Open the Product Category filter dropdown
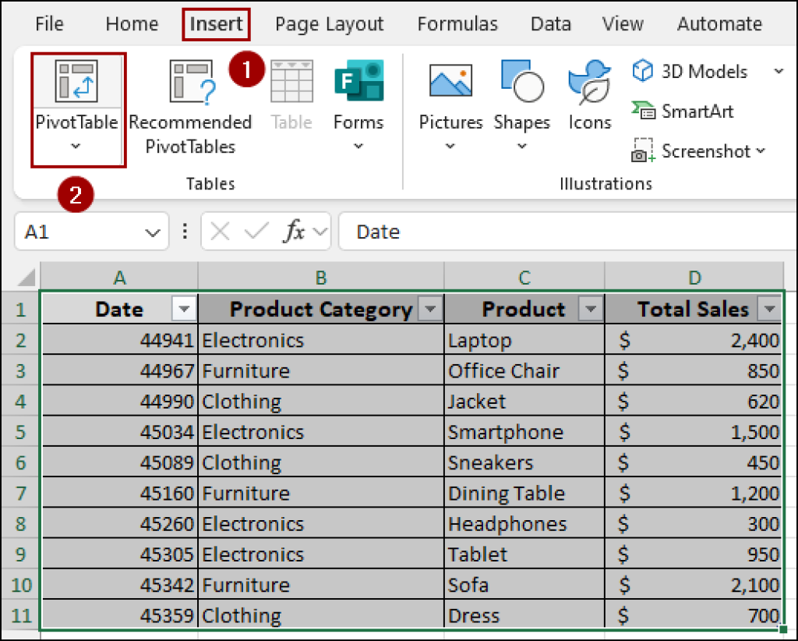Screen dimensions: 798x641 tap(430, 309)
